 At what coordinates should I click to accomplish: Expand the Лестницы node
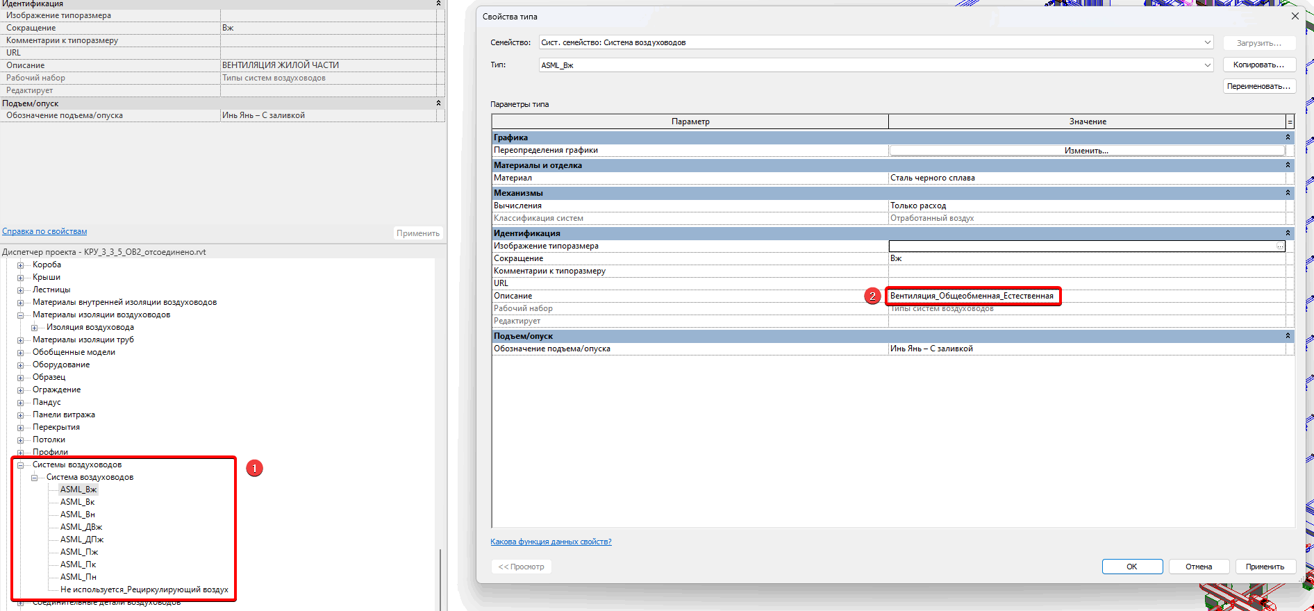tap(21, 290)
